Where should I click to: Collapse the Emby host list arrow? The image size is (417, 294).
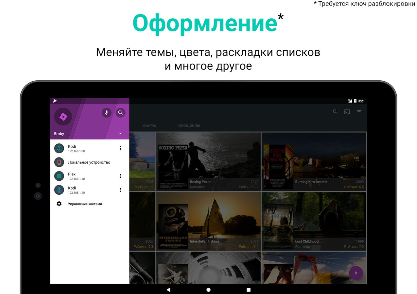click(120, 134)
